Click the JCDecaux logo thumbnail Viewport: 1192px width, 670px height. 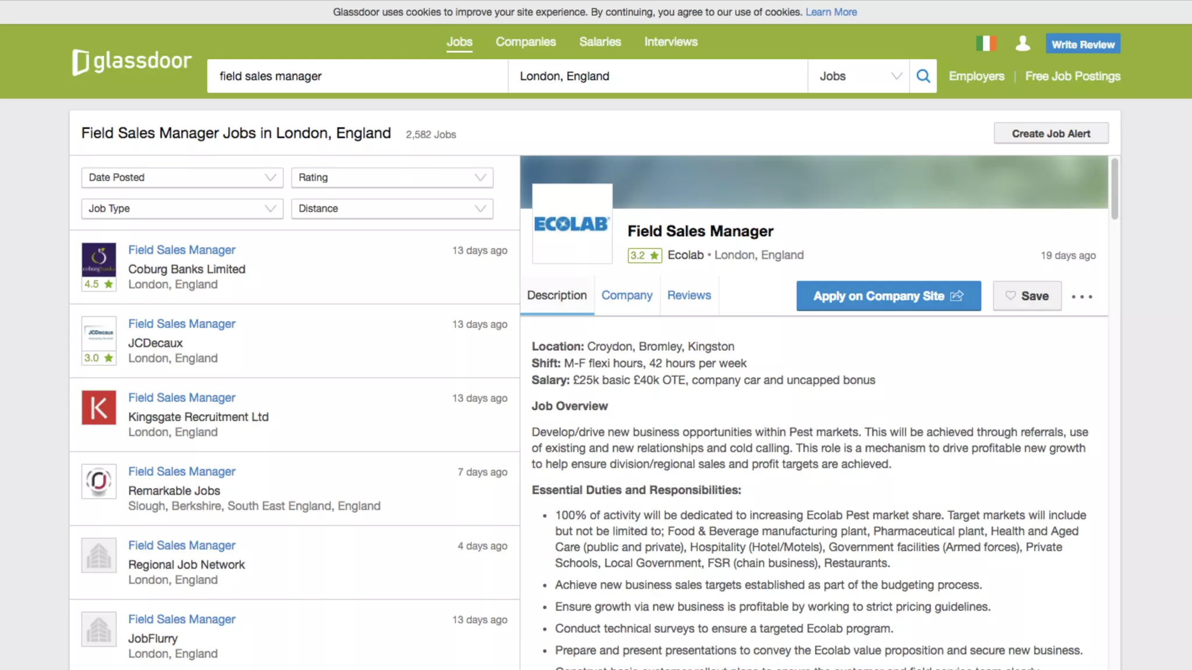(98, 333)
